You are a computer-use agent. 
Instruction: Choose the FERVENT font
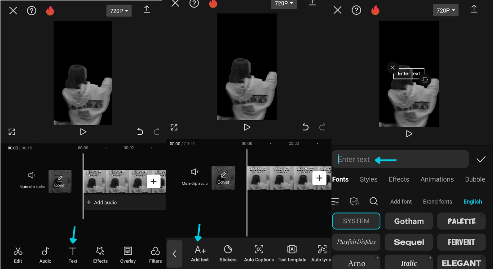[x=462, y=242]
